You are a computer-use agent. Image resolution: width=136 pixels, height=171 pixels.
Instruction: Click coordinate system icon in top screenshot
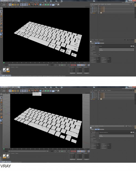coord(29,5)
